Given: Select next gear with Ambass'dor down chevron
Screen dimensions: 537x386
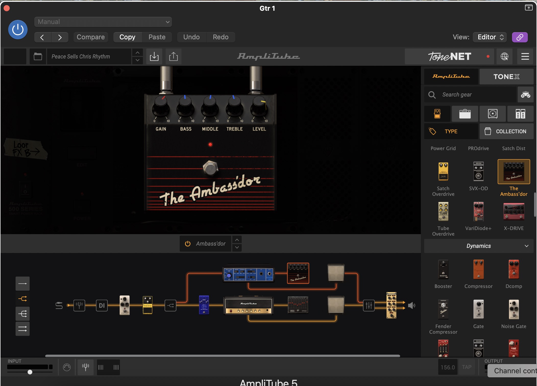Looking at the screenshot, I should (237, 247).
